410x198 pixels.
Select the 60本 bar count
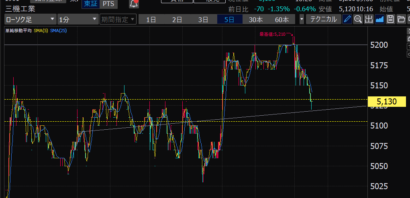(x=282, y=19)
